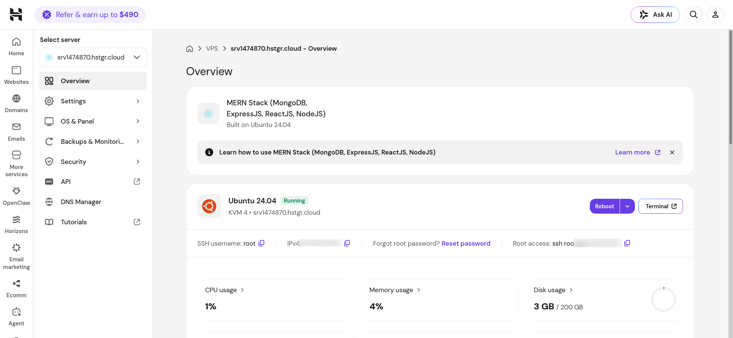The image size is (733, 338).
Task: Click the Hostinger logo icon
Action: [x=16, y=14]
